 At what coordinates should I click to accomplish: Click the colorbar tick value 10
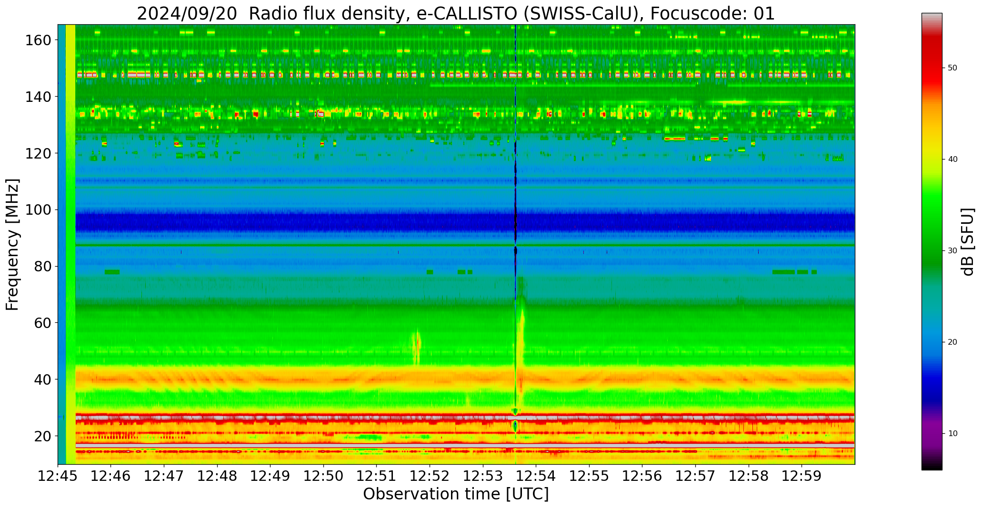click(x=952, y=433)
